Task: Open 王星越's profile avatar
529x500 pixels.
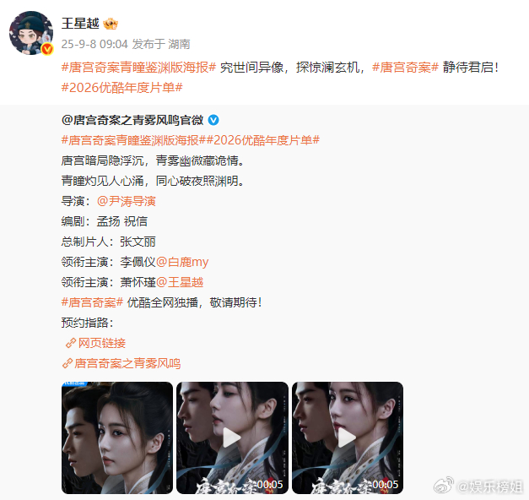Action: [x=31, y=33]
